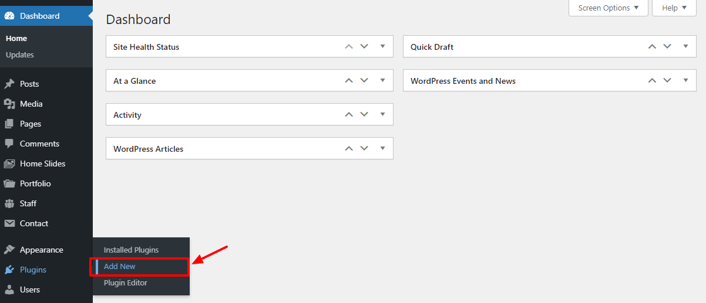The width and height of the screenshot is (706, 303).
Task: Click the Posts pushpin icon in sidebar
Action: tap(9, 84)
